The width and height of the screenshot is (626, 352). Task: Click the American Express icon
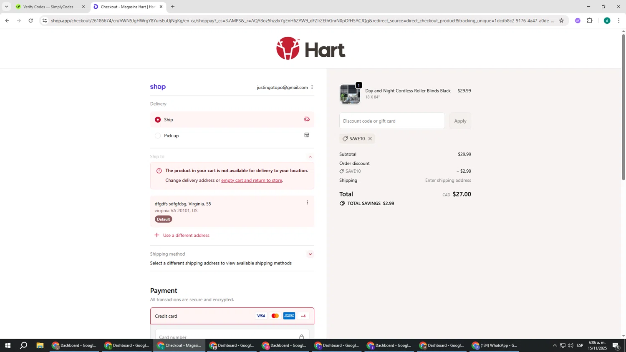click(x=289, y=316)
